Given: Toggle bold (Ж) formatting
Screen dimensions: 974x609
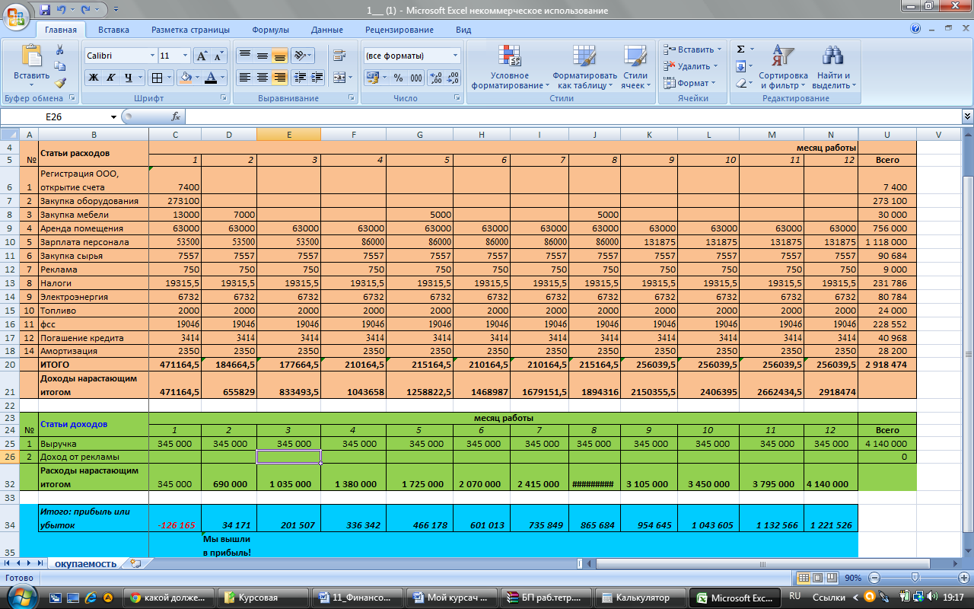Looking at the screenshot, I should click(x=94, y=78).
